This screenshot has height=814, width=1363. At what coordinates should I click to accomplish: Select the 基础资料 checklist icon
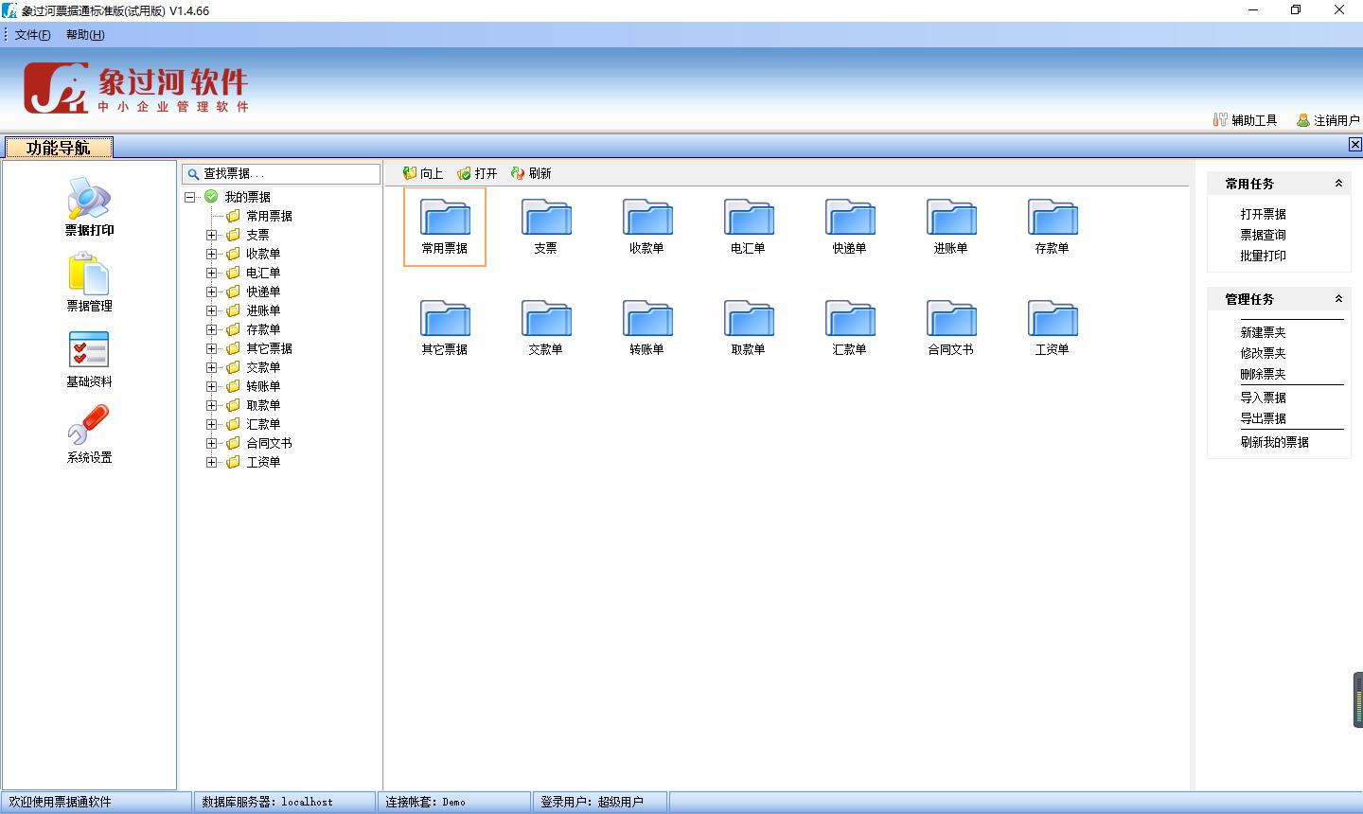point(89,350)
